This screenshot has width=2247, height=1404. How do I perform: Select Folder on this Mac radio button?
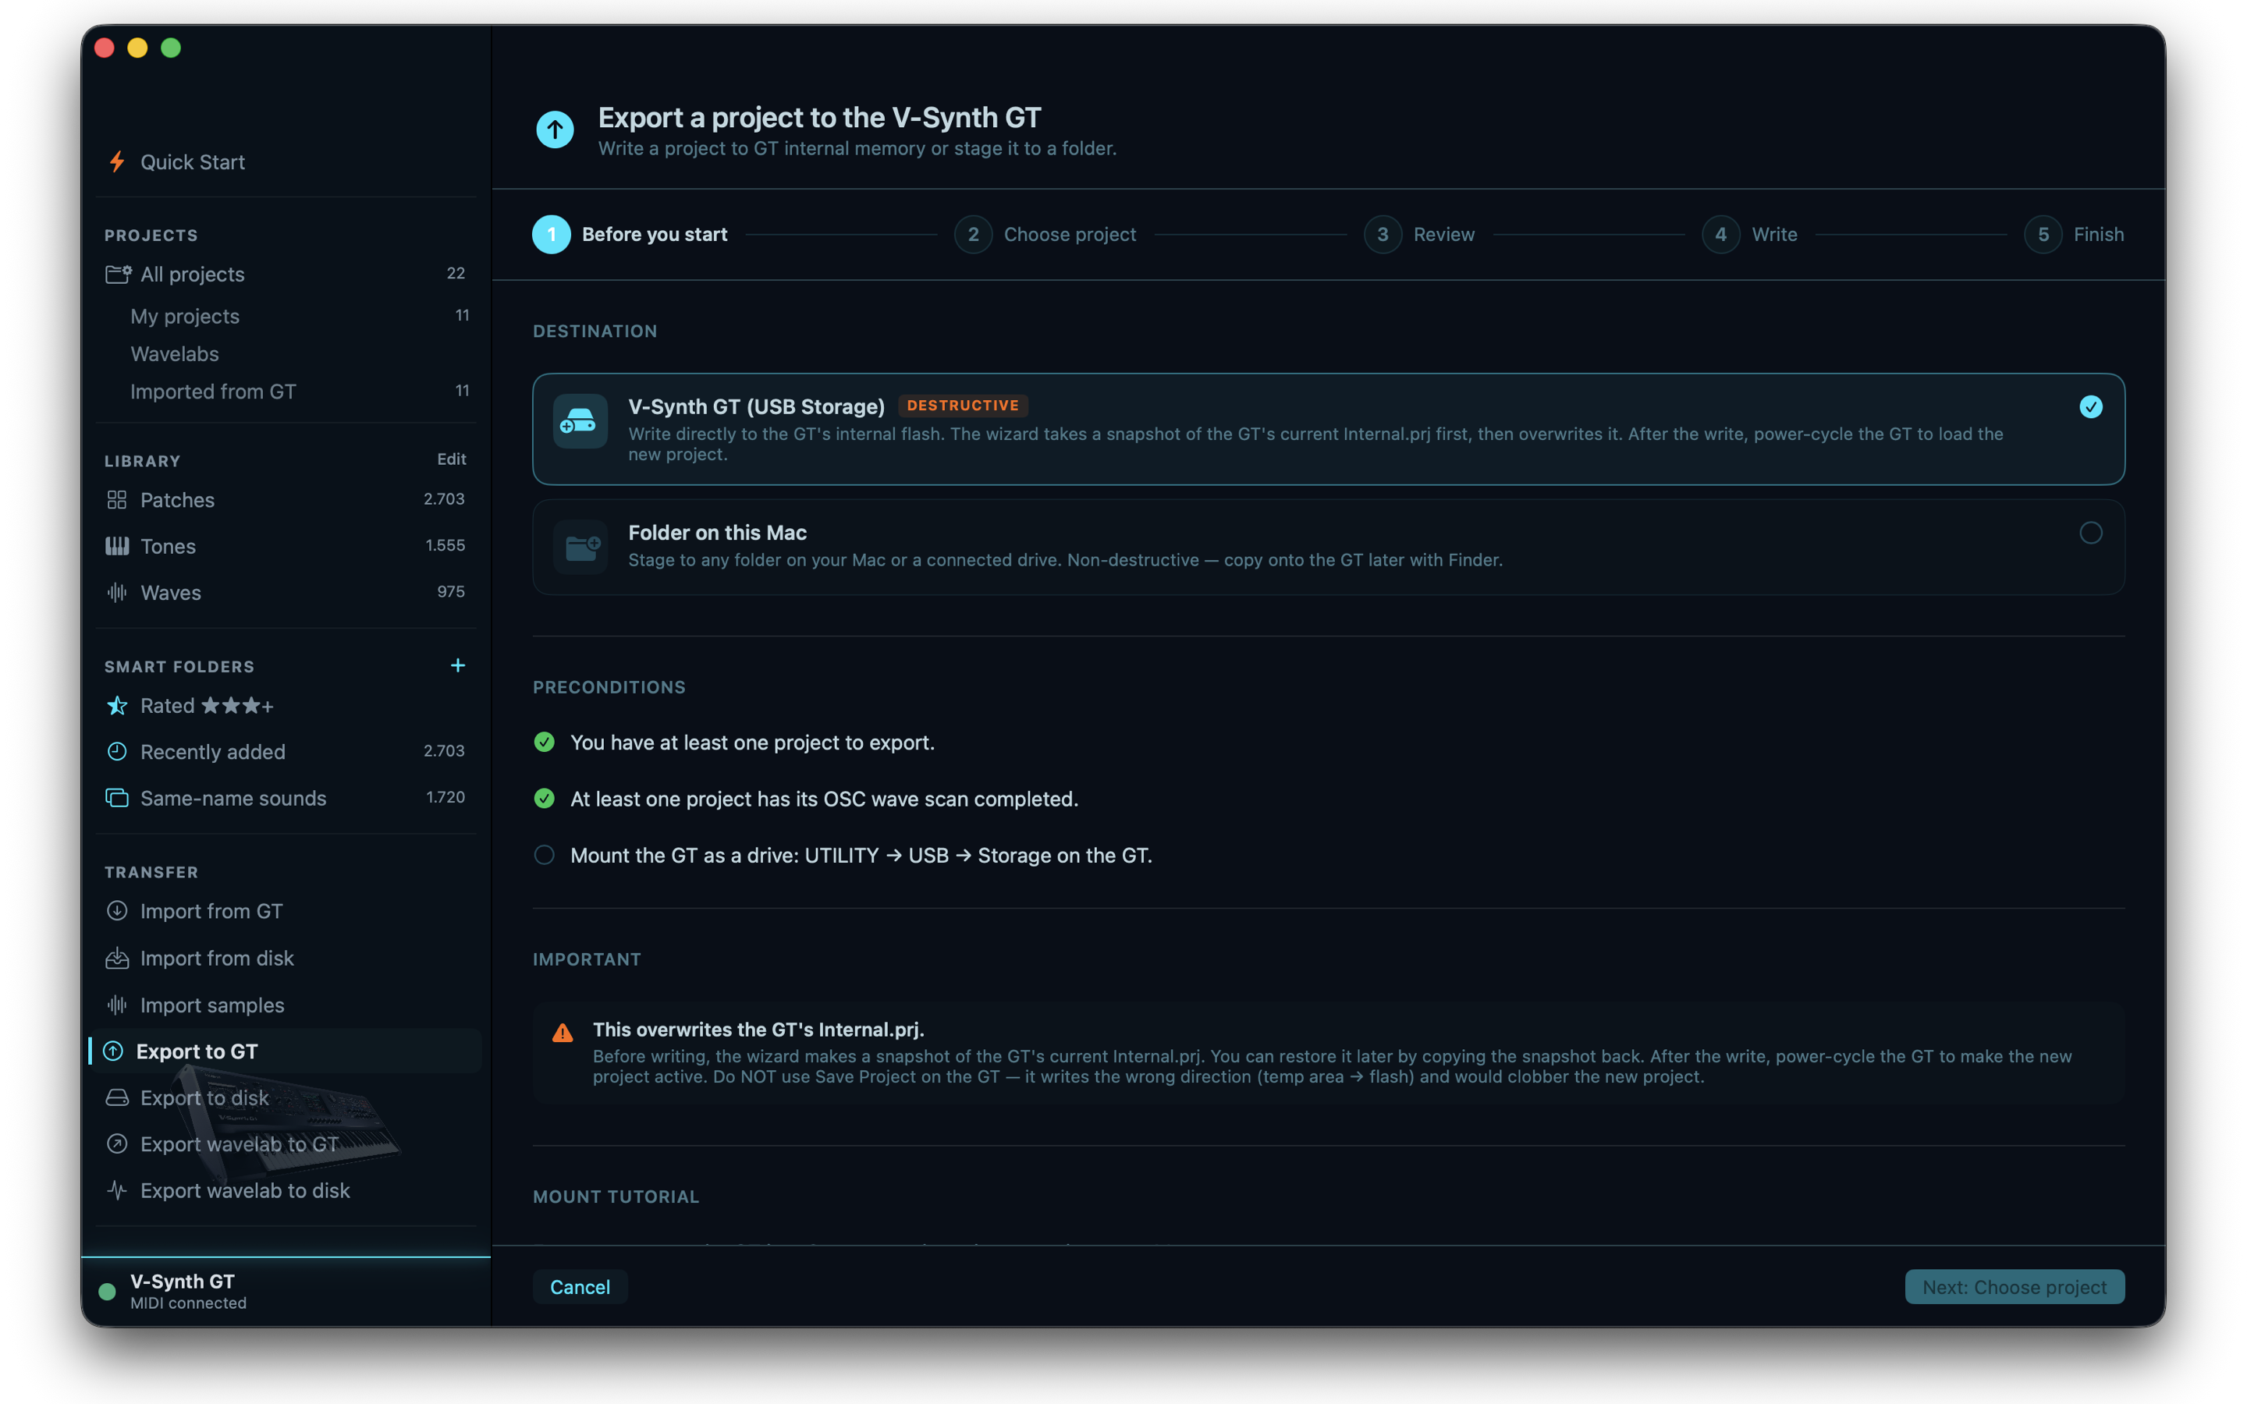tap(2091, 533)
